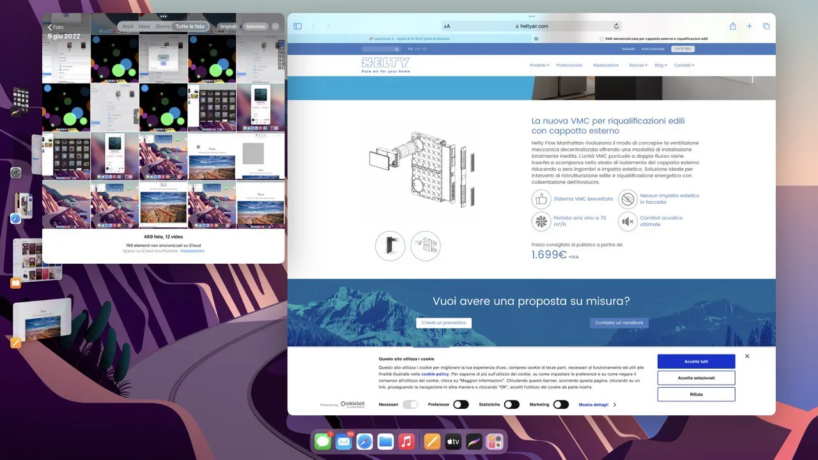This screenshot has height=460, width=818.
Task: Click the magnifier search icon on Helty's header
Action: pyautogui.click(x=397, y=49)
